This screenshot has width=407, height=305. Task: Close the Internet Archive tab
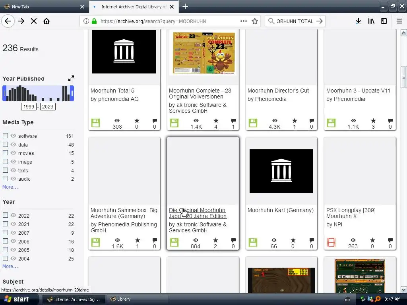click(172, 7)
